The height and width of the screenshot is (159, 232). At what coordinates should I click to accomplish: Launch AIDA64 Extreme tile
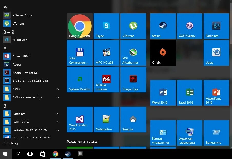[x=107, y=79]
